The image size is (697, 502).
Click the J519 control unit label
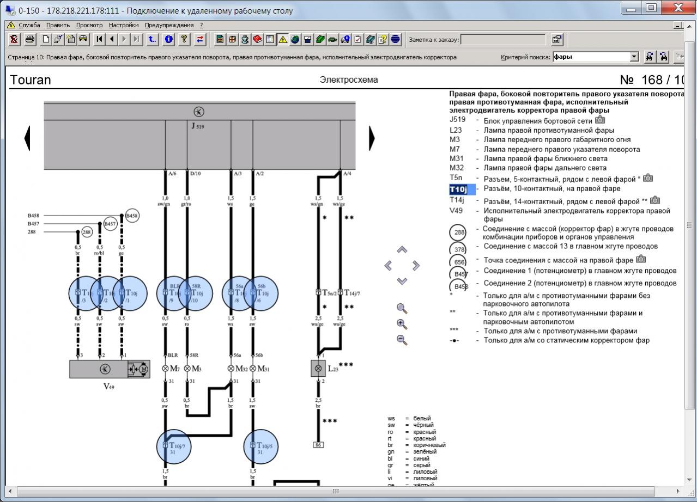pyautogui.click(x=197, y=126)
